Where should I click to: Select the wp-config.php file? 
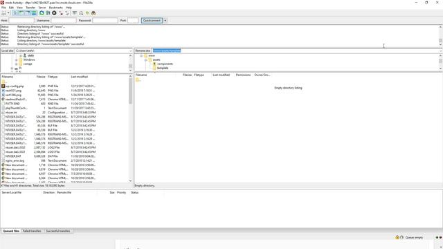click(15, 86)
